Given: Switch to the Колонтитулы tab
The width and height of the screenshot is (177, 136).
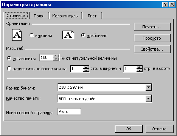Looking at the screenshot, I should pyautogui.click(x=65, y=16).
